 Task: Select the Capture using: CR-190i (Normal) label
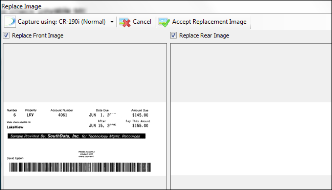coord(62,22)
